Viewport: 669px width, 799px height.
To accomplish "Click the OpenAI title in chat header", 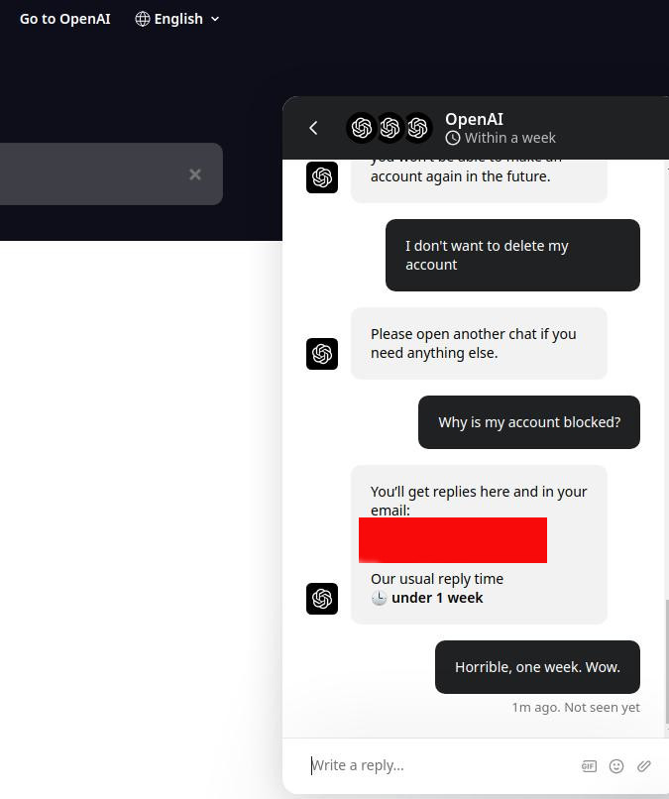I will [x=474, y=119].
